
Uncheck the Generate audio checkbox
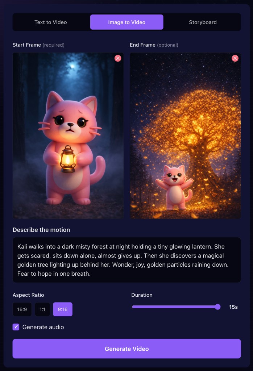coord(16,327)
